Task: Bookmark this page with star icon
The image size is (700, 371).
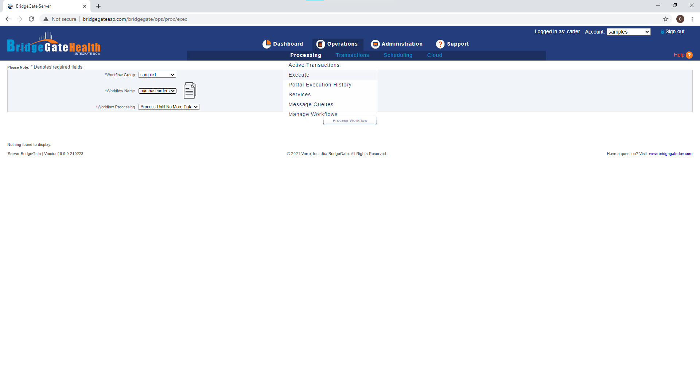Action: (665, 19)
